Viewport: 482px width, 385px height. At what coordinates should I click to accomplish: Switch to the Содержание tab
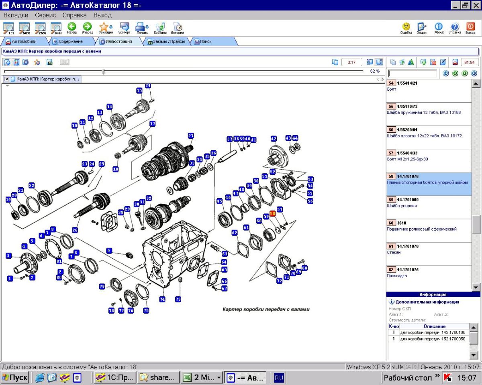coord(71,41)
